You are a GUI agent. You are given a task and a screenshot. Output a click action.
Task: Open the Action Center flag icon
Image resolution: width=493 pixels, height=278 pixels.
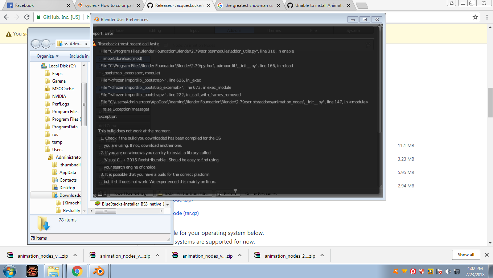439,271
